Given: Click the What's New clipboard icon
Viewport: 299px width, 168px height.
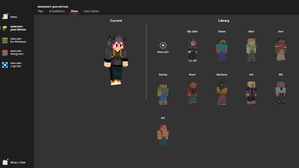Looking at the screenshot, I should [5, 162].
